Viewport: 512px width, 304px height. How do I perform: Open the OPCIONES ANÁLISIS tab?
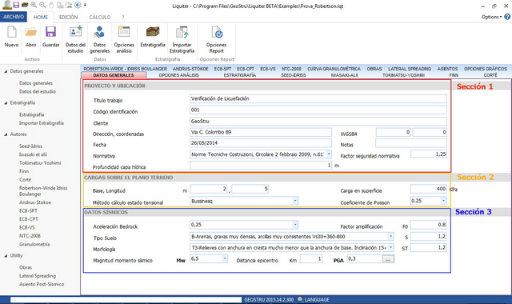pos(178,75)
